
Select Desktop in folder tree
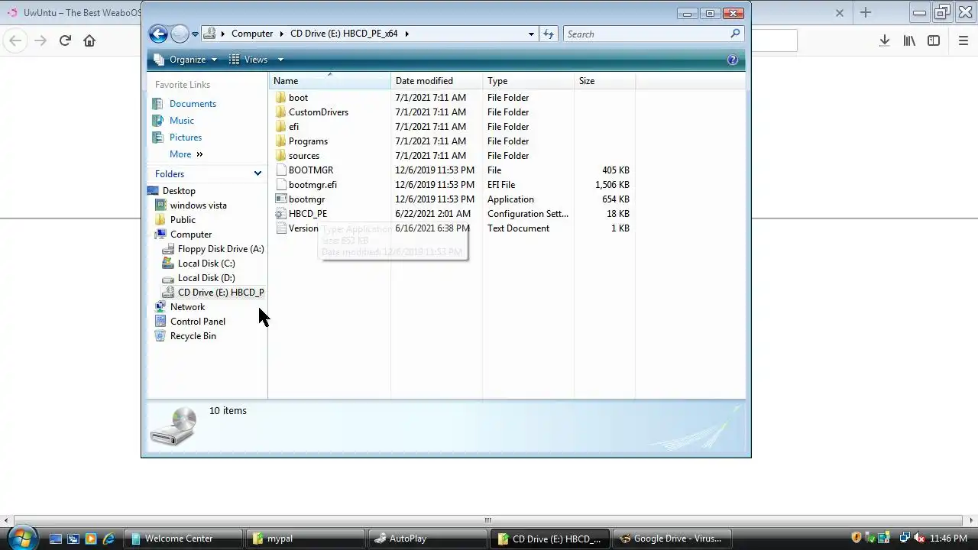click(x=179, y=191)
